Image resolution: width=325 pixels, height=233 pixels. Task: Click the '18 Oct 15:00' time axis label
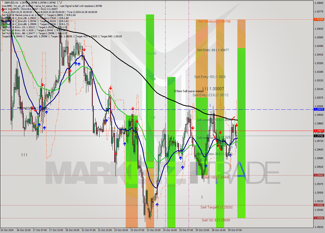point(72,230)
